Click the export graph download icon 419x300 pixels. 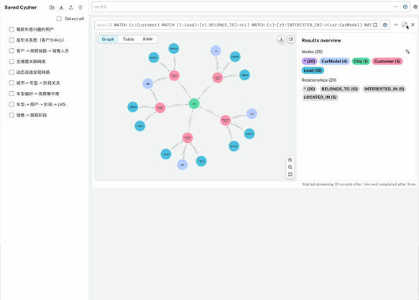(281, 39)
